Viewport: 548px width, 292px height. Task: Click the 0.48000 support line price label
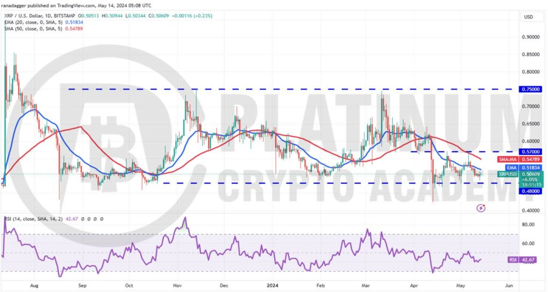pos(530,191)
